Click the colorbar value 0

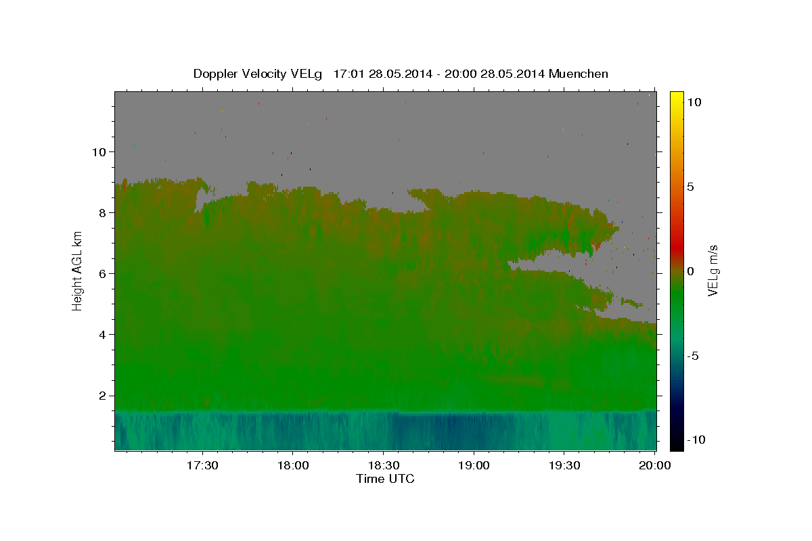tap(690, 271)
